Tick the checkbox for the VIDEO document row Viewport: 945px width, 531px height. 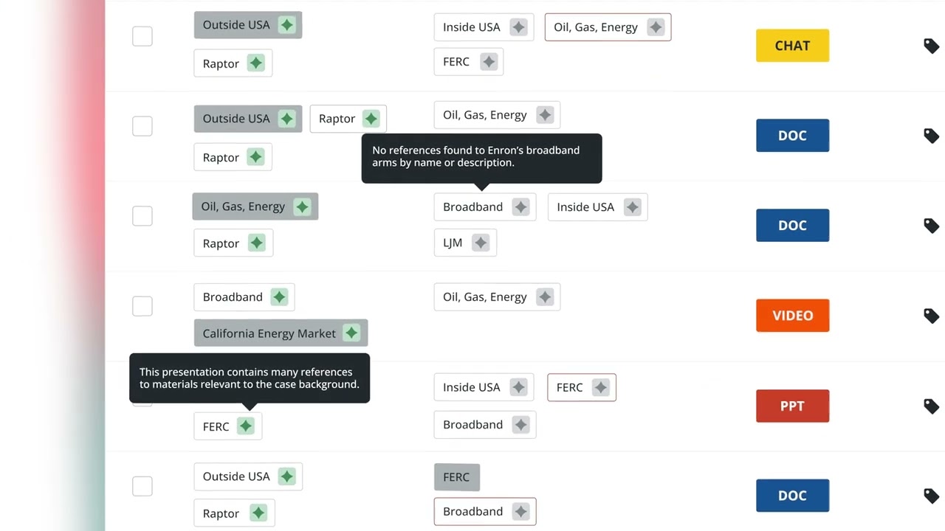(x=142, y=306)
